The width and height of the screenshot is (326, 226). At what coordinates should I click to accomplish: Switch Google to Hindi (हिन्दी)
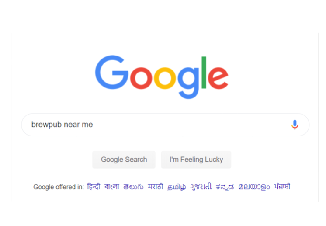coord(94,187)
